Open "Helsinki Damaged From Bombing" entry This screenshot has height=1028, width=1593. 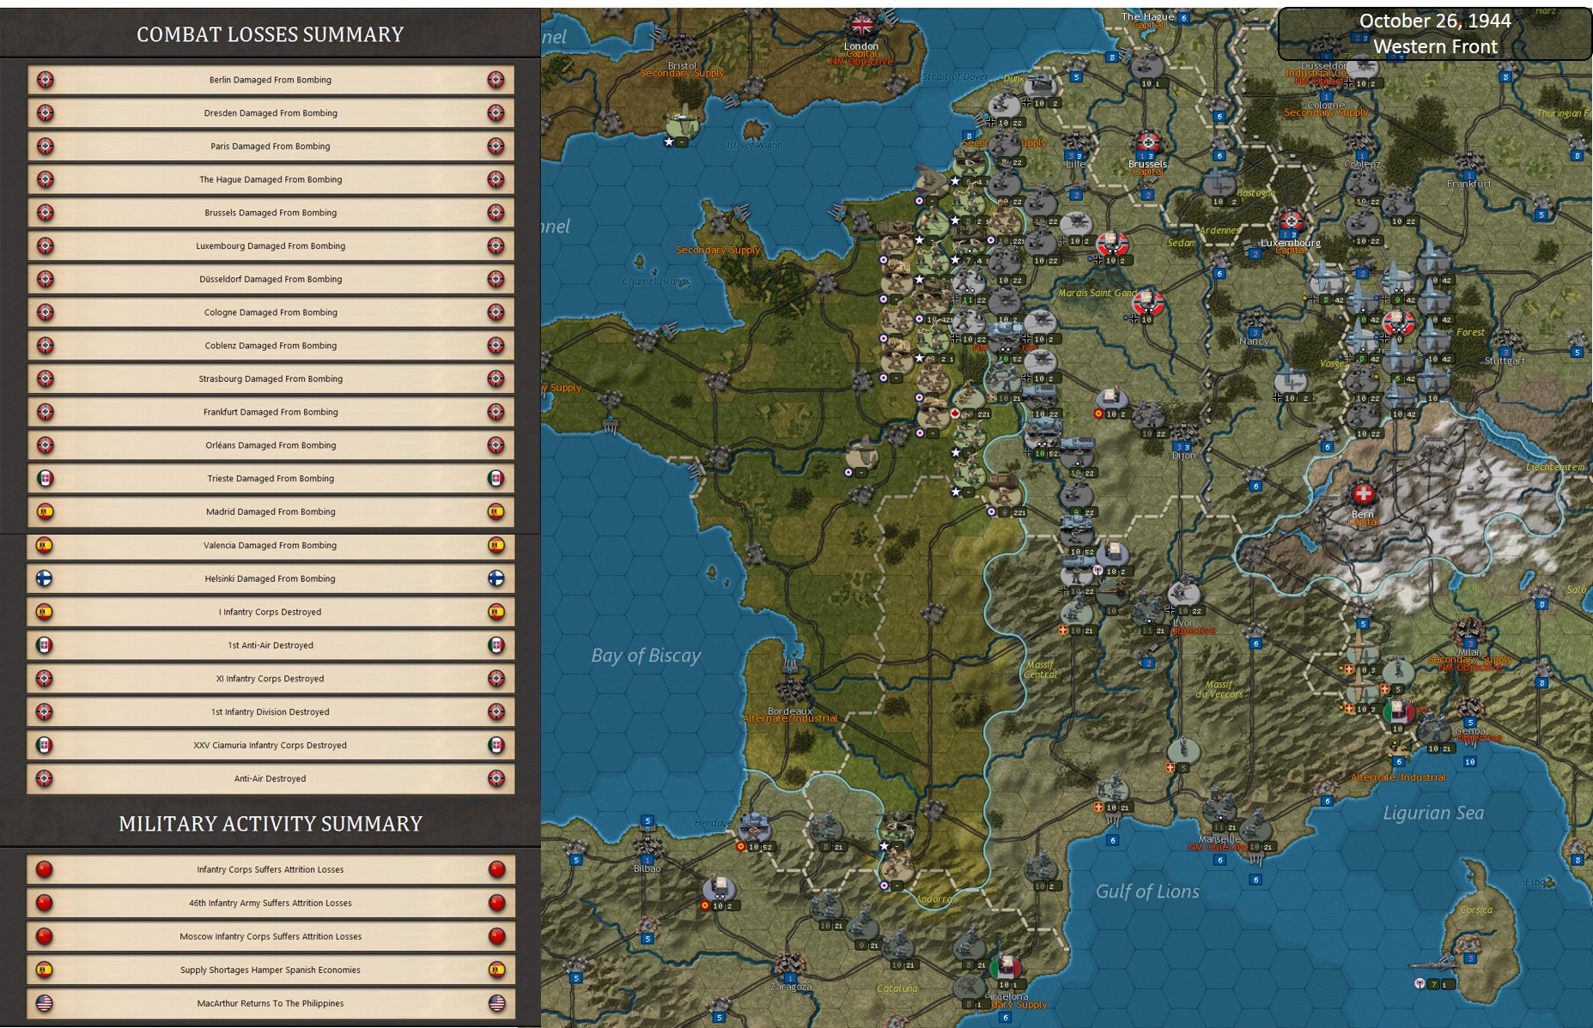(271, 578)
